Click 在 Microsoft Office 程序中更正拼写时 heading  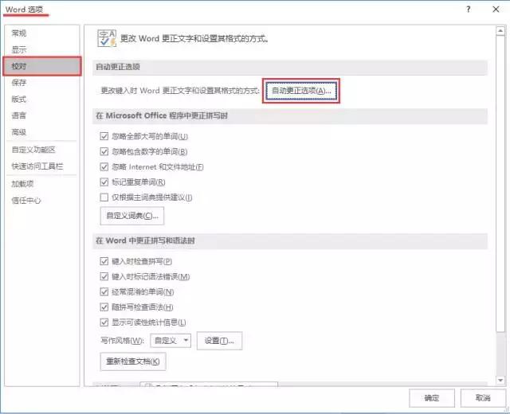tap(162, 115)
